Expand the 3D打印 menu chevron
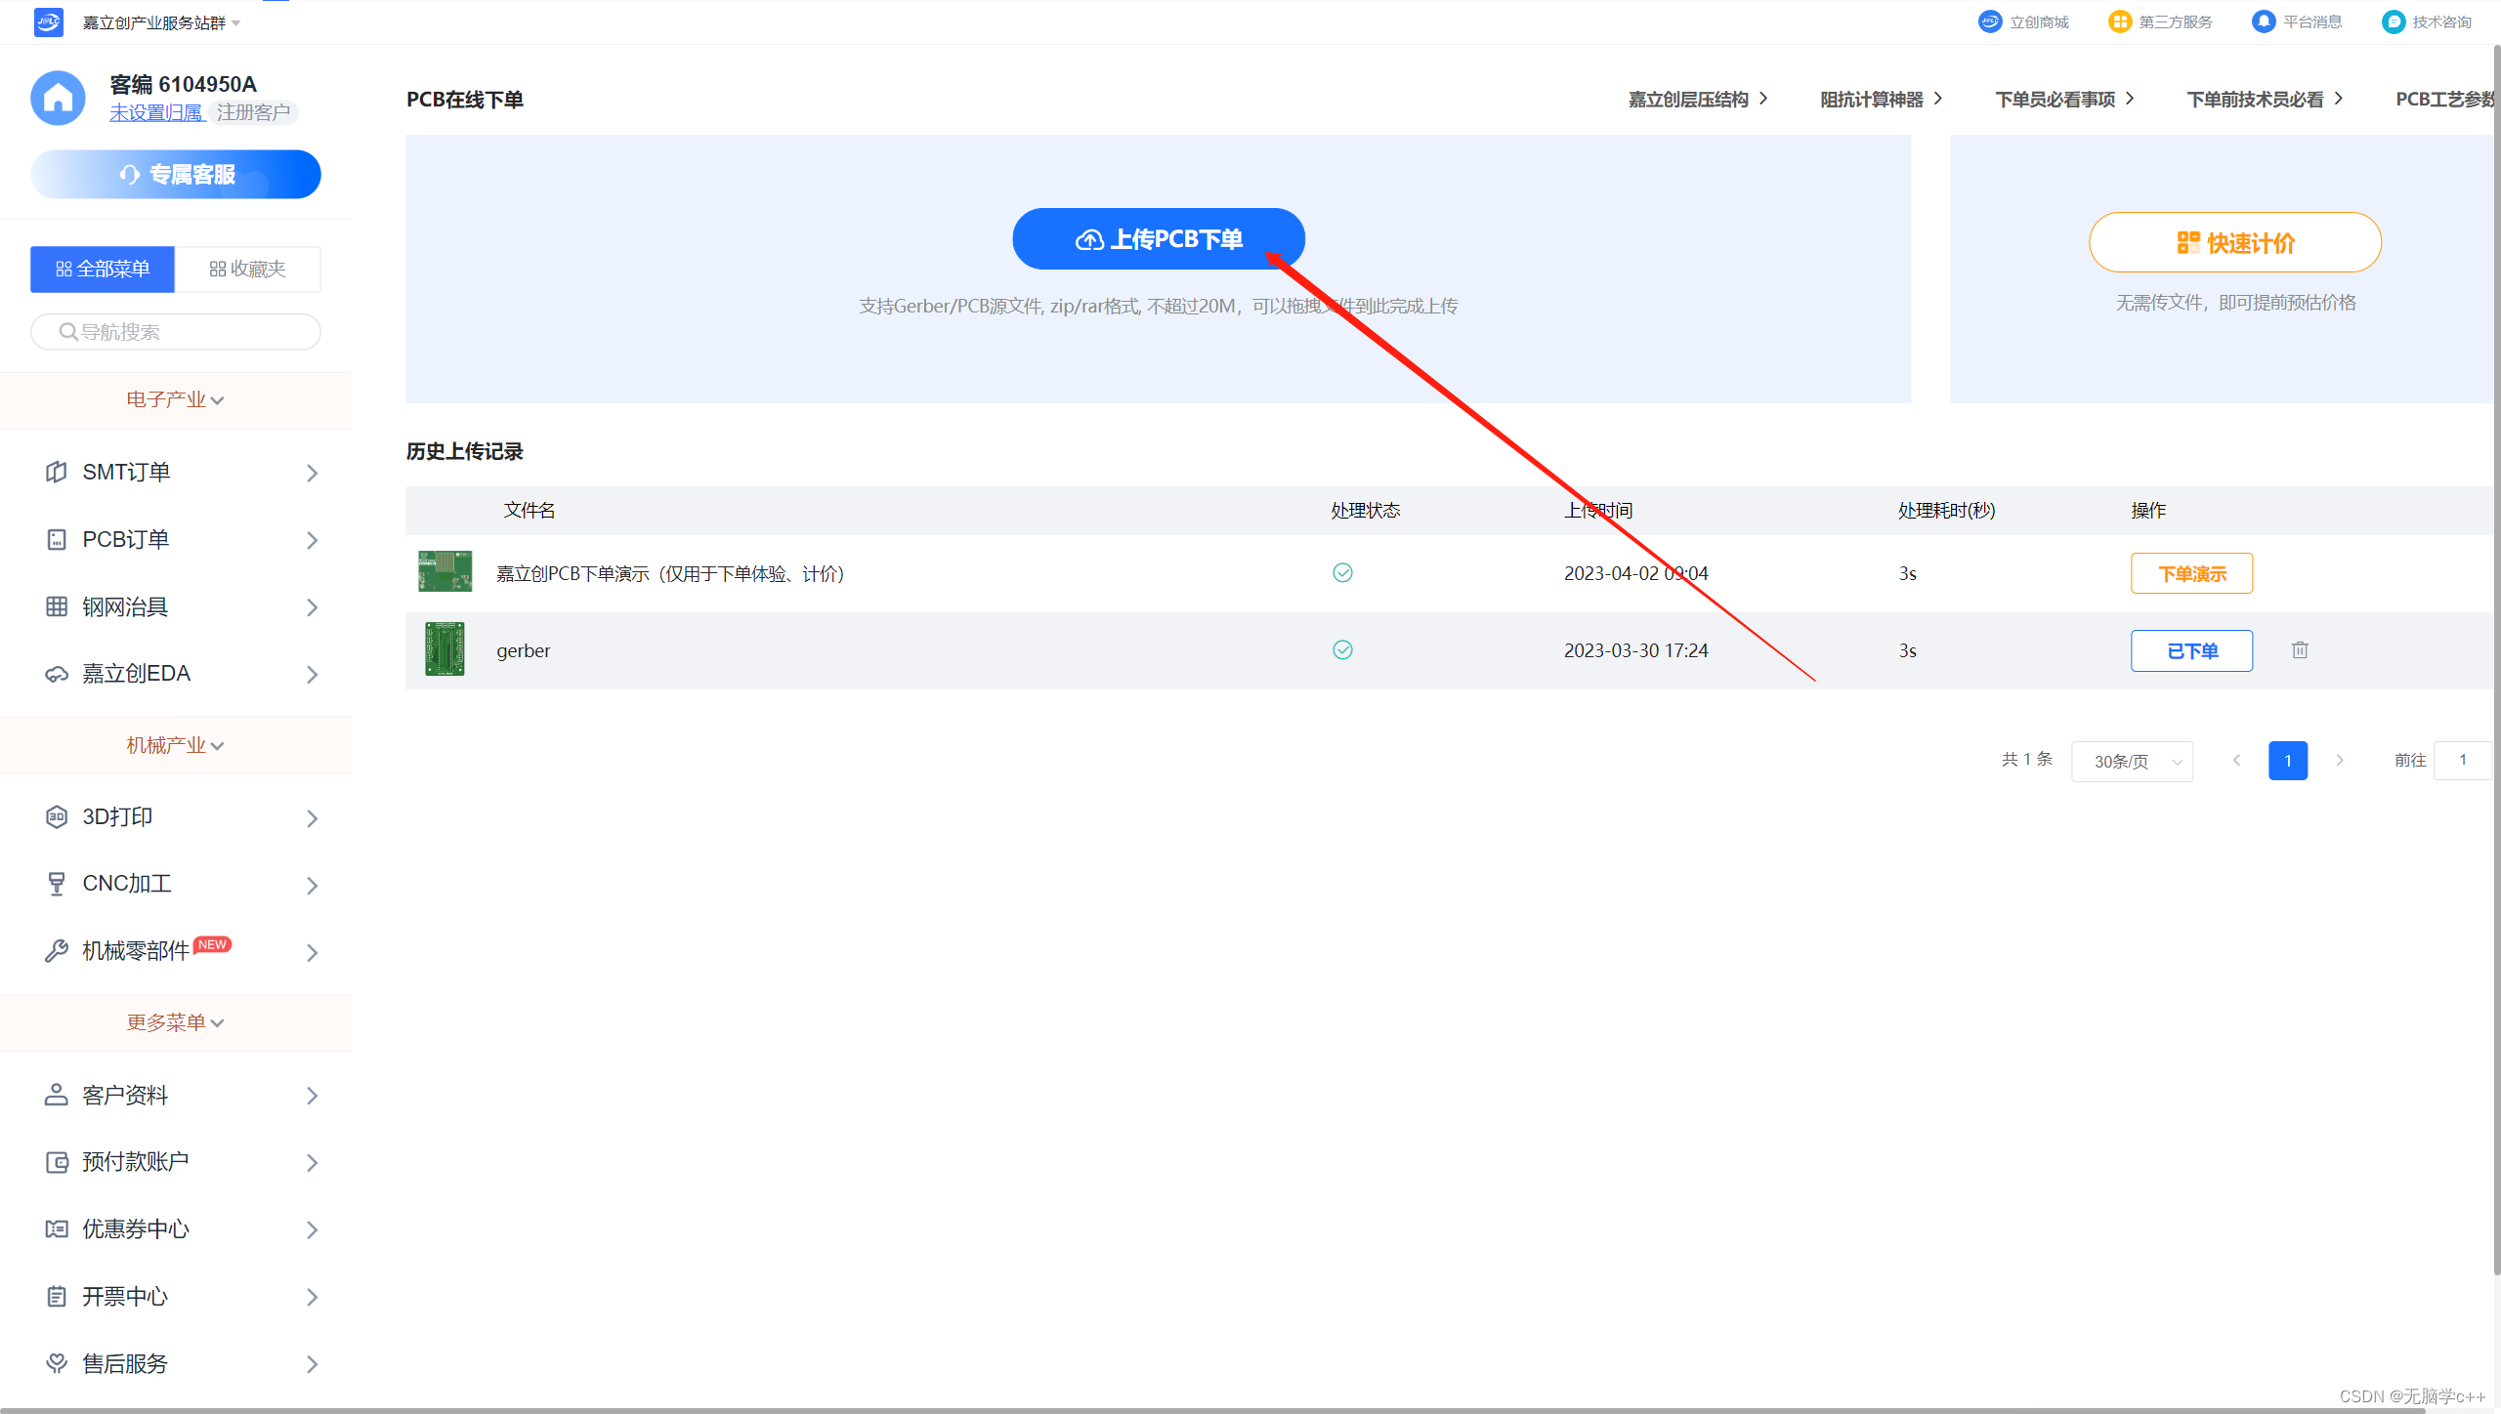Screen dimensions: 2501x1414 coord(312,818)
